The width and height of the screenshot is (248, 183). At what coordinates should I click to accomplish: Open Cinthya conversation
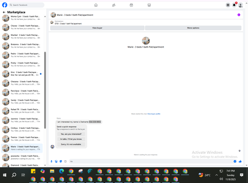click(x=22, y=129)
